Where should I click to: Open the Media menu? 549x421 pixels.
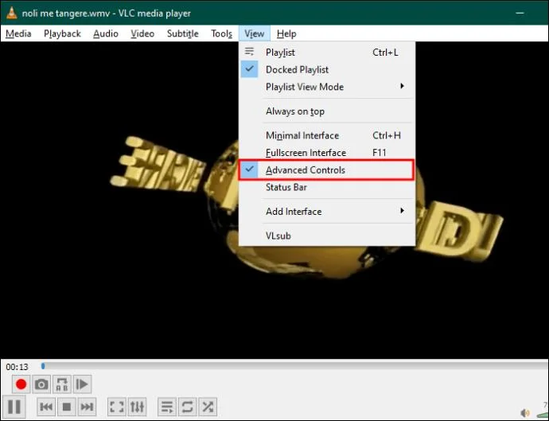click(18, 33)
